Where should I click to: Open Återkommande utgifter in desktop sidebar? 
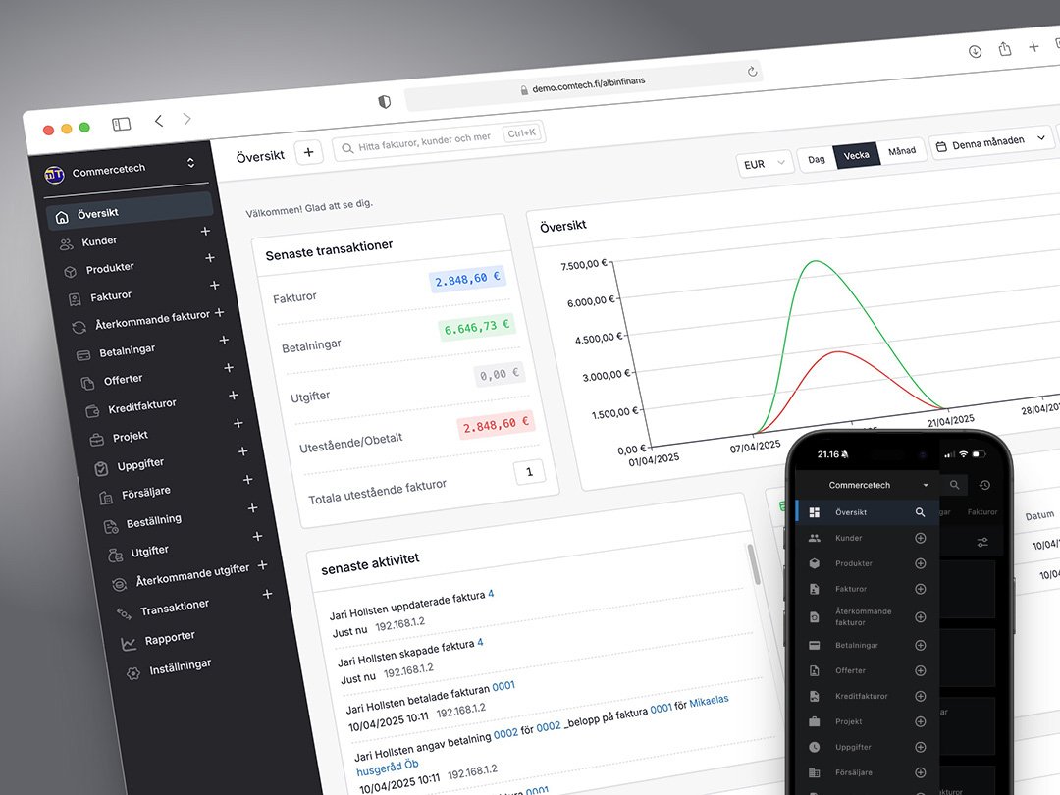(192, 575)
